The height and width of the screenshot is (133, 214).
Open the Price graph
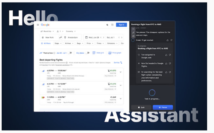114,53
